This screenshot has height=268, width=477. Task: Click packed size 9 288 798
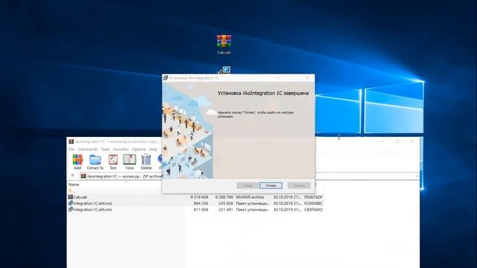pos(224,197)
